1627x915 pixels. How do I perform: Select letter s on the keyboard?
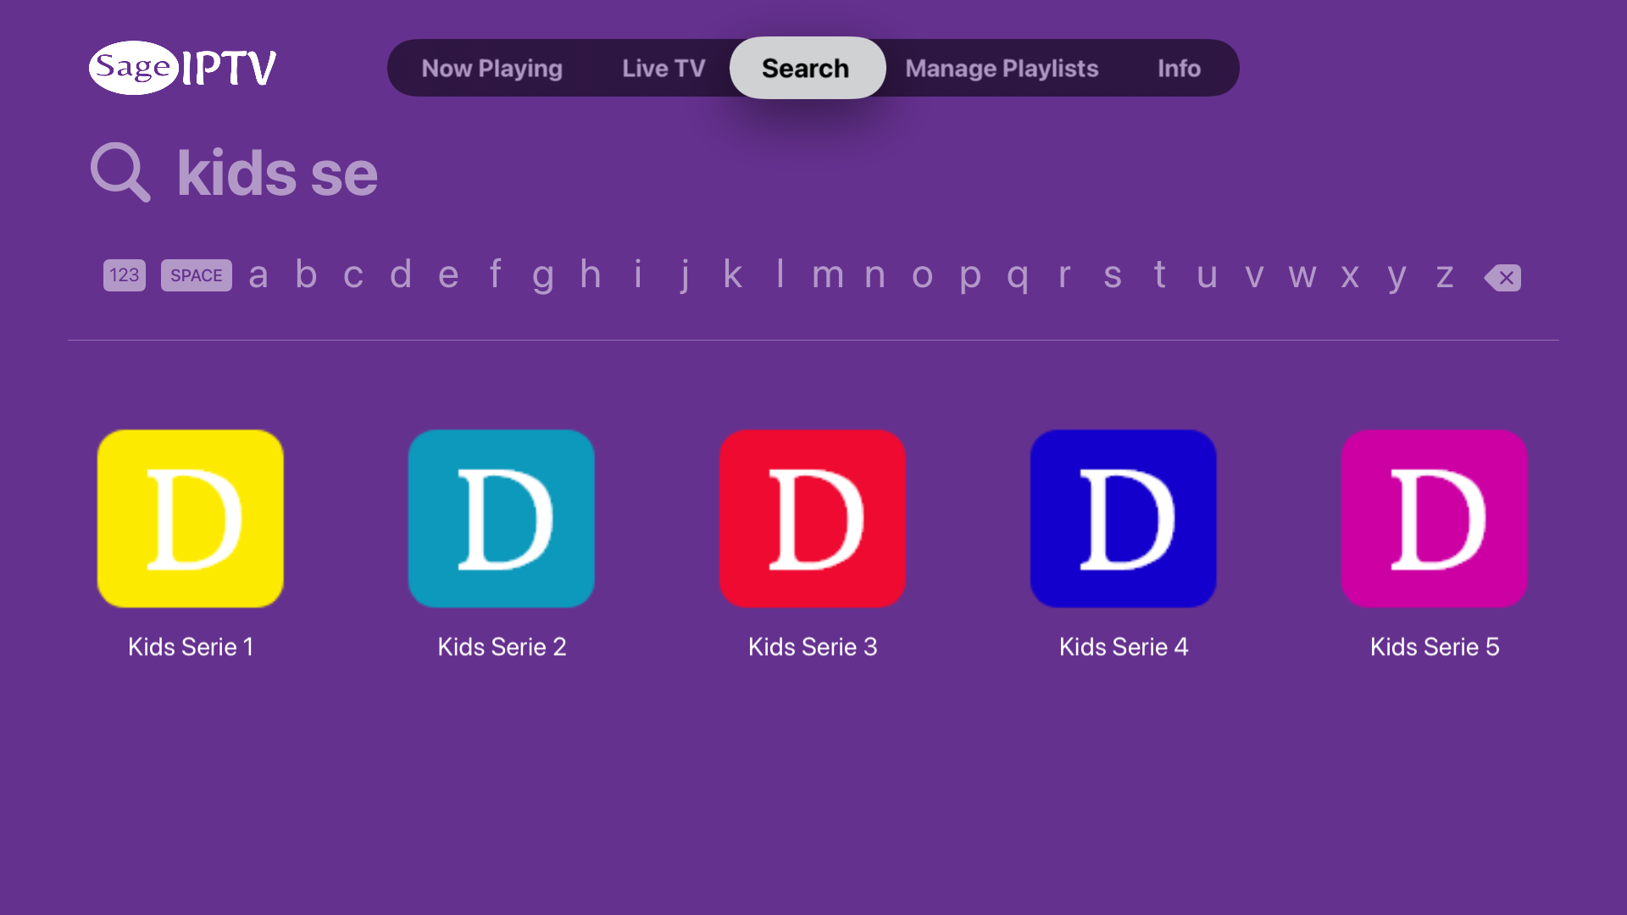pos(1113,275)
